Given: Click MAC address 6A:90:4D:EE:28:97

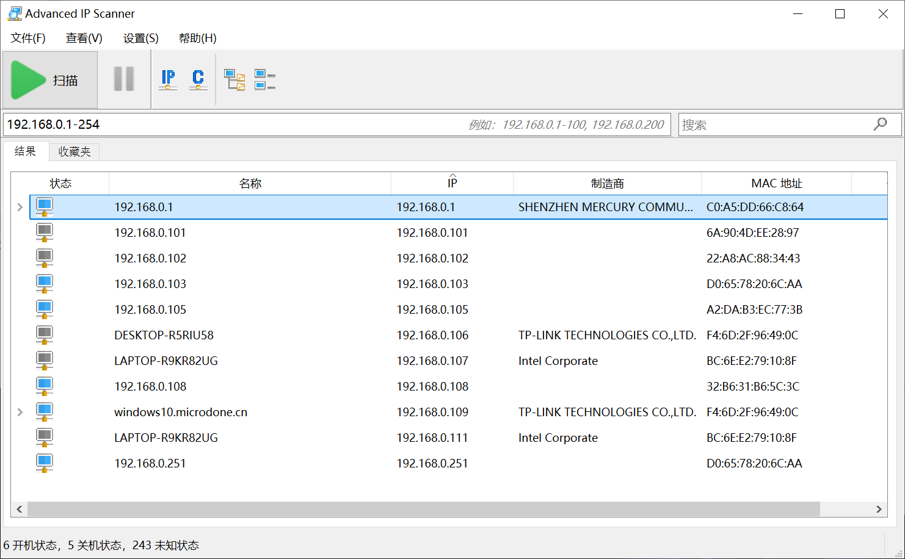Looking at the screenshot, I should pos(752,233).
